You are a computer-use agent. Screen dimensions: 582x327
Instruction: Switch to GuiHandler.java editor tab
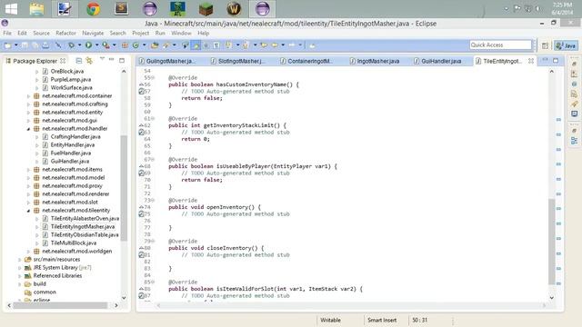point(438,61)
